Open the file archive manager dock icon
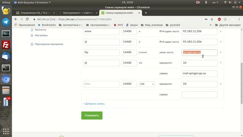This screenshot has width=243, height=137. click(6, 91)
